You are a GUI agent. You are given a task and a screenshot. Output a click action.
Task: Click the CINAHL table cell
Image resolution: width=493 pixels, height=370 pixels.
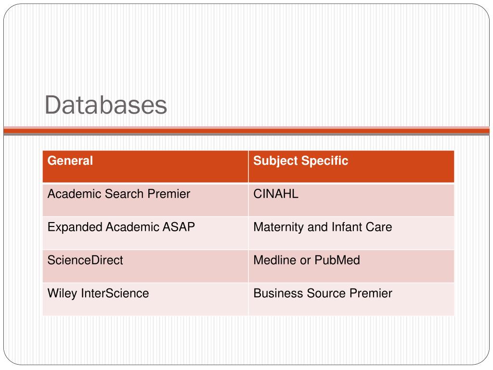[x=351, y=200]
